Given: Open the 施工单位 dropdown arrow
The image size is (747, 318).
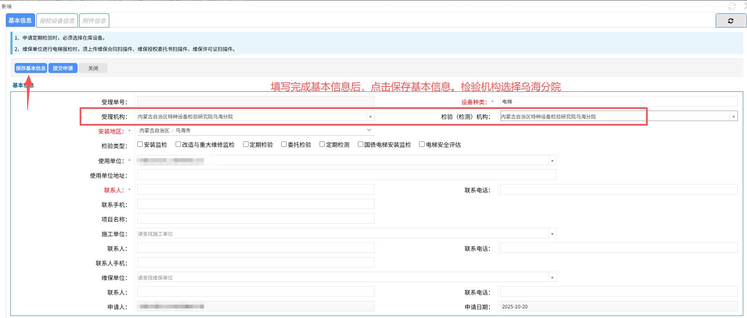Looking at the screenshot, I should click(x=552, y=234).
